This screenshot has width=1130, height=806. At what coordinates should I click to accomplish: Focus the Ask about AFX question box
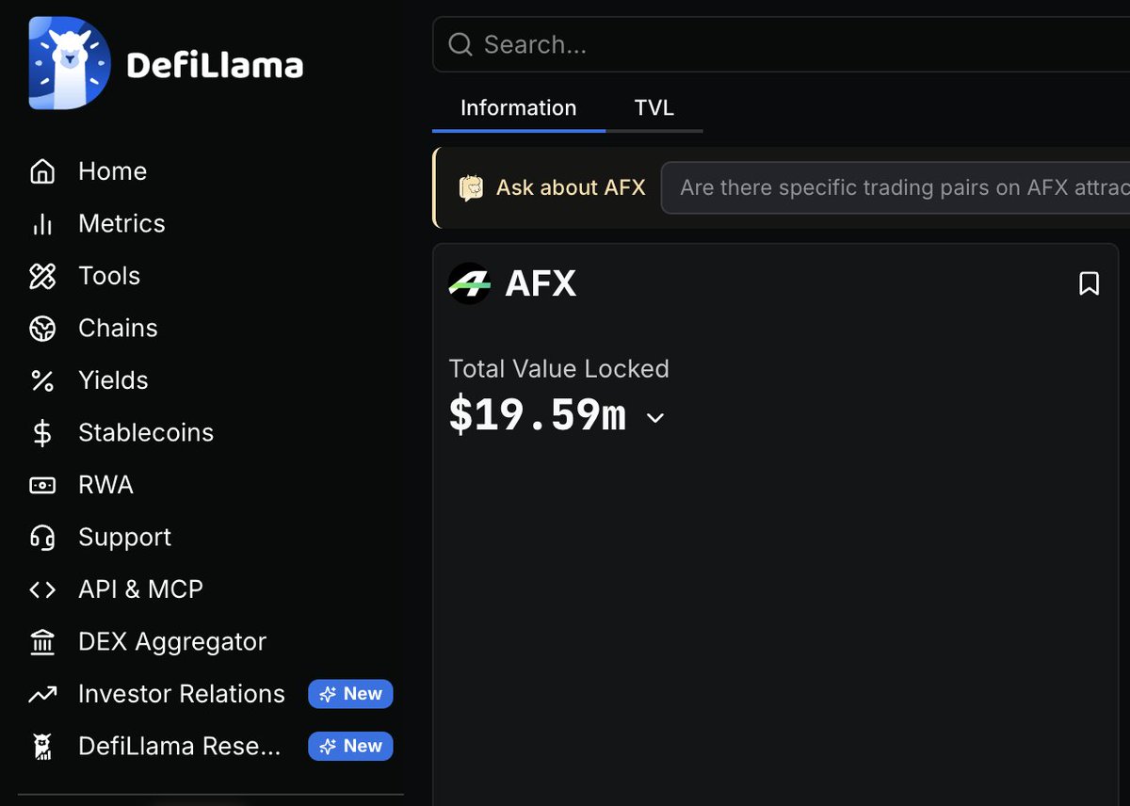click(x=896, y=187)
